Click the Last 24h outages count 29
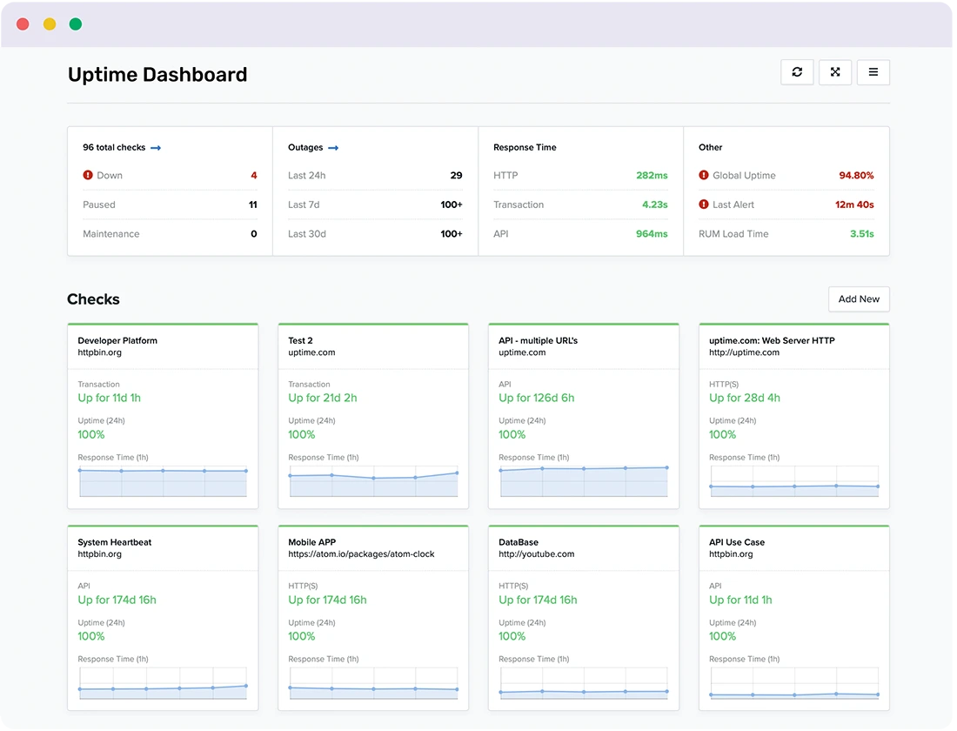Image resolution: width=957 pixels, height=731 pixels. (x=456, y=175)
